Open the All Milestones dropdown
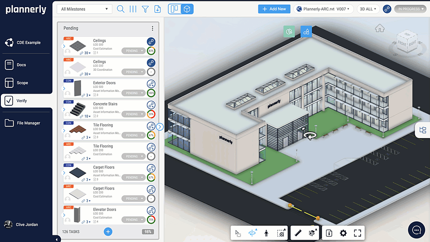 coord(85,9)
